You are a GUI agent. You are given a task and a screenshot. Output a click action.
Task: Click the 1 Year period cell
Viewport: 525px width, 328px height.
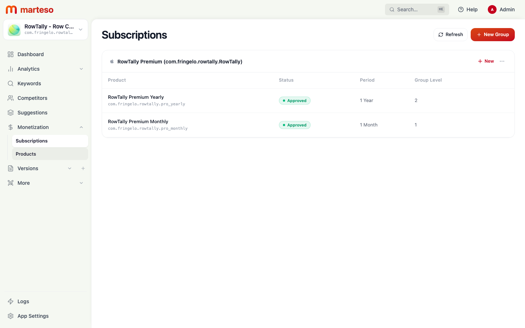[x=366, y=101]
